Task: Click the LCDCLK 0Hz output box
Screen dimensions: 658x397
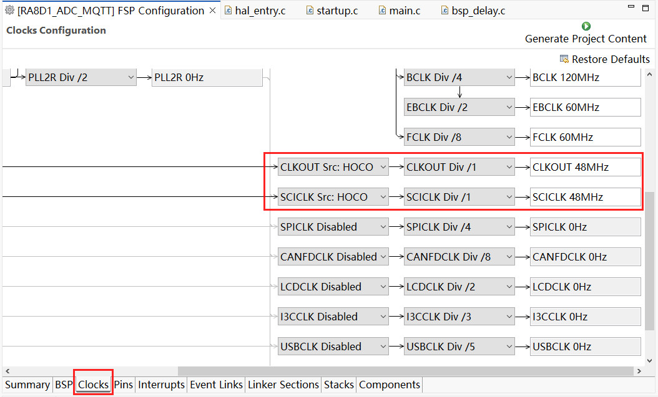Action: [586, 287]
